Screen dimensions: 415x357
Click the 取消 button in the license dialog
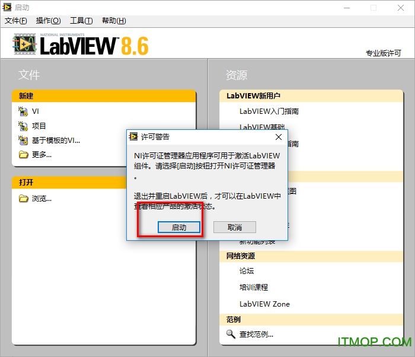(x=235, y=227)
